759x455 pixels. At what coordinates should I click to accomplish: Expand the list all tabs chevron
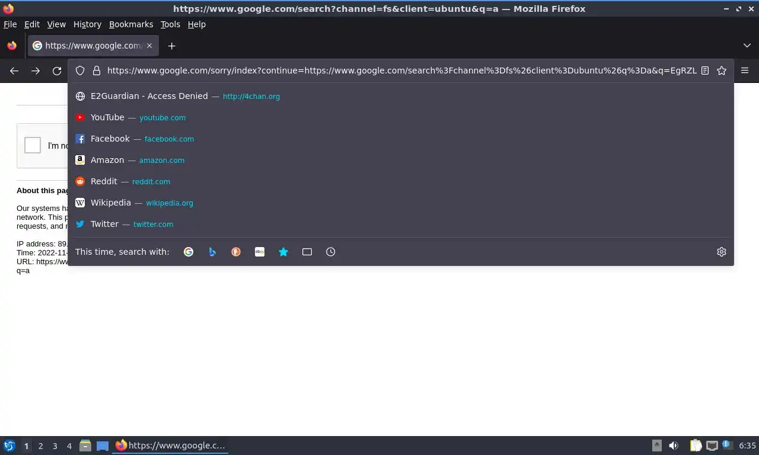tap(747, 46)
